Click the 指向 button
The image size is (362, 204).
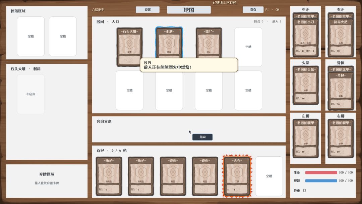202,137
